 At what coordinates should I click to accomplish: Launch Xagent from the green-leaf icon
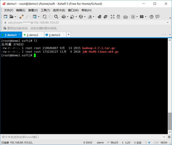point(105,17)
